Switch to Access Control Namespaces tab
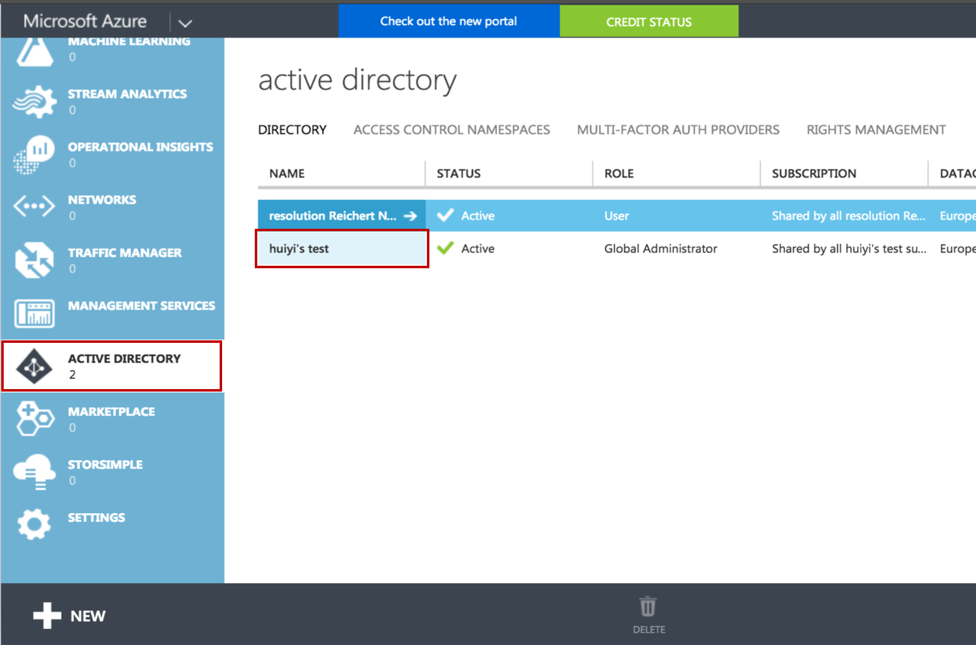 451,130
